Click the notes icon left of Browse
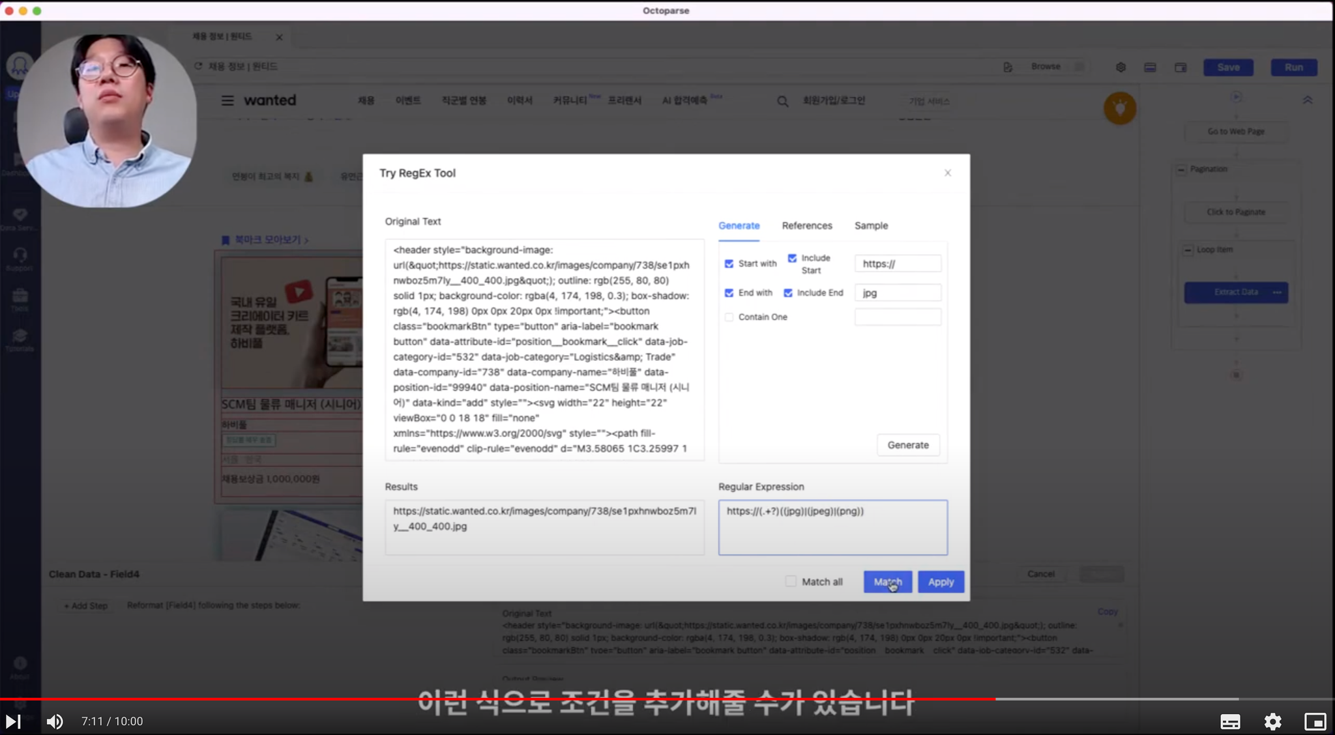This screenshot has height=735, width=1335. 1008,67
